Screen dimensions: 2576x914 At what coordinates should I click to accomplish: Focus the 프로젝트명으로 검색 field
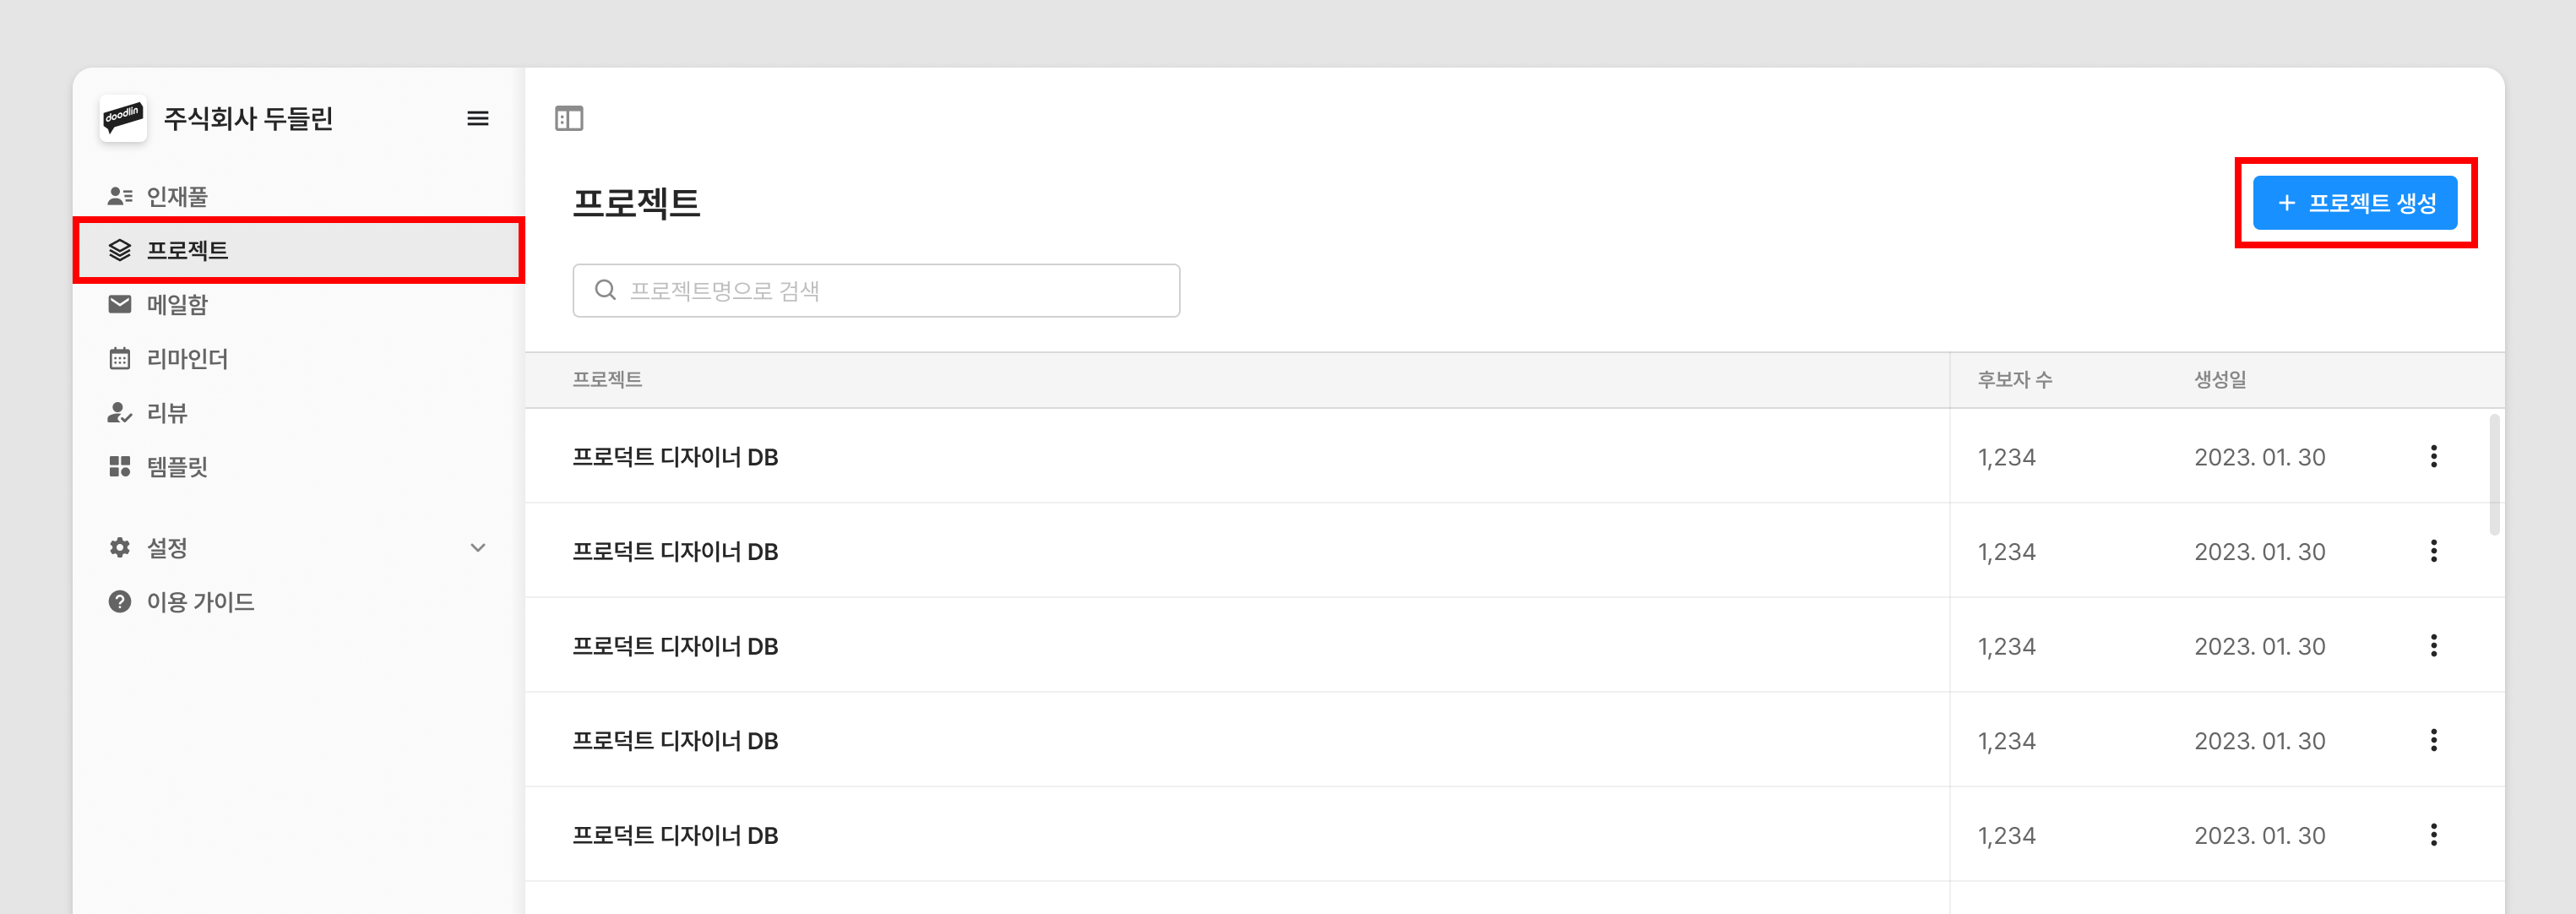pos(890,290)
